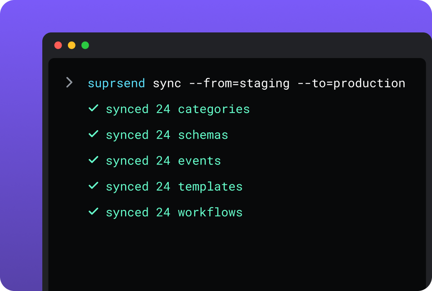
Task: Click the 'synced 24 events' output line
Action: click(163, 161)
